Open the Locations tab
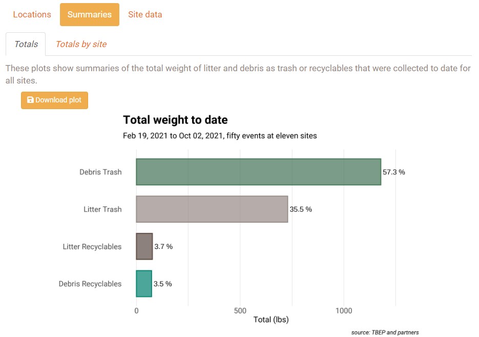The height and width of the screenshot is (337, 479). pyautogui.click(x=32, y=14)
